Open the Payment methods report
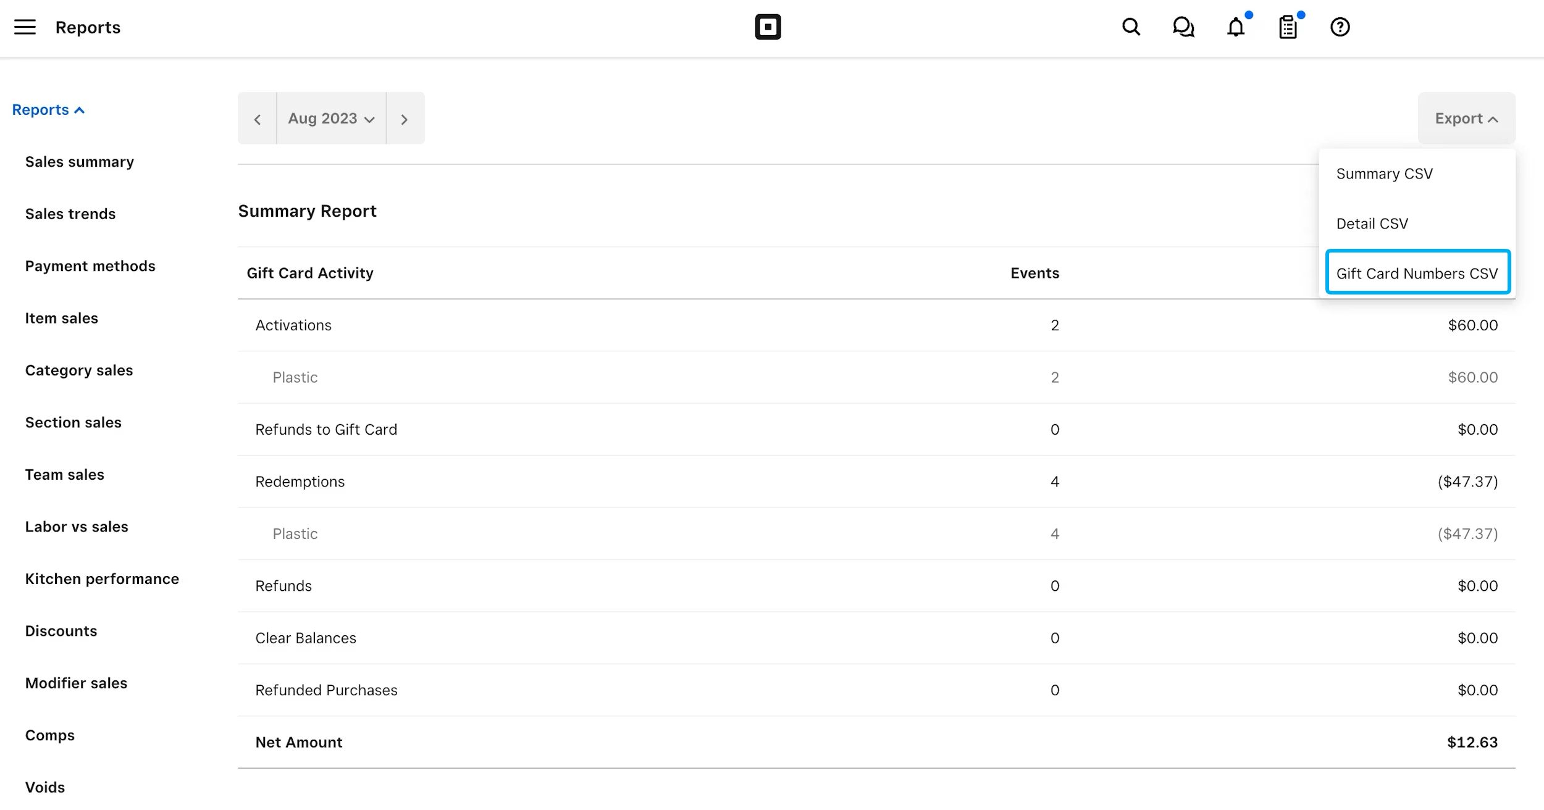This screenshot has width=1544, height=810. tap(90, 266)
